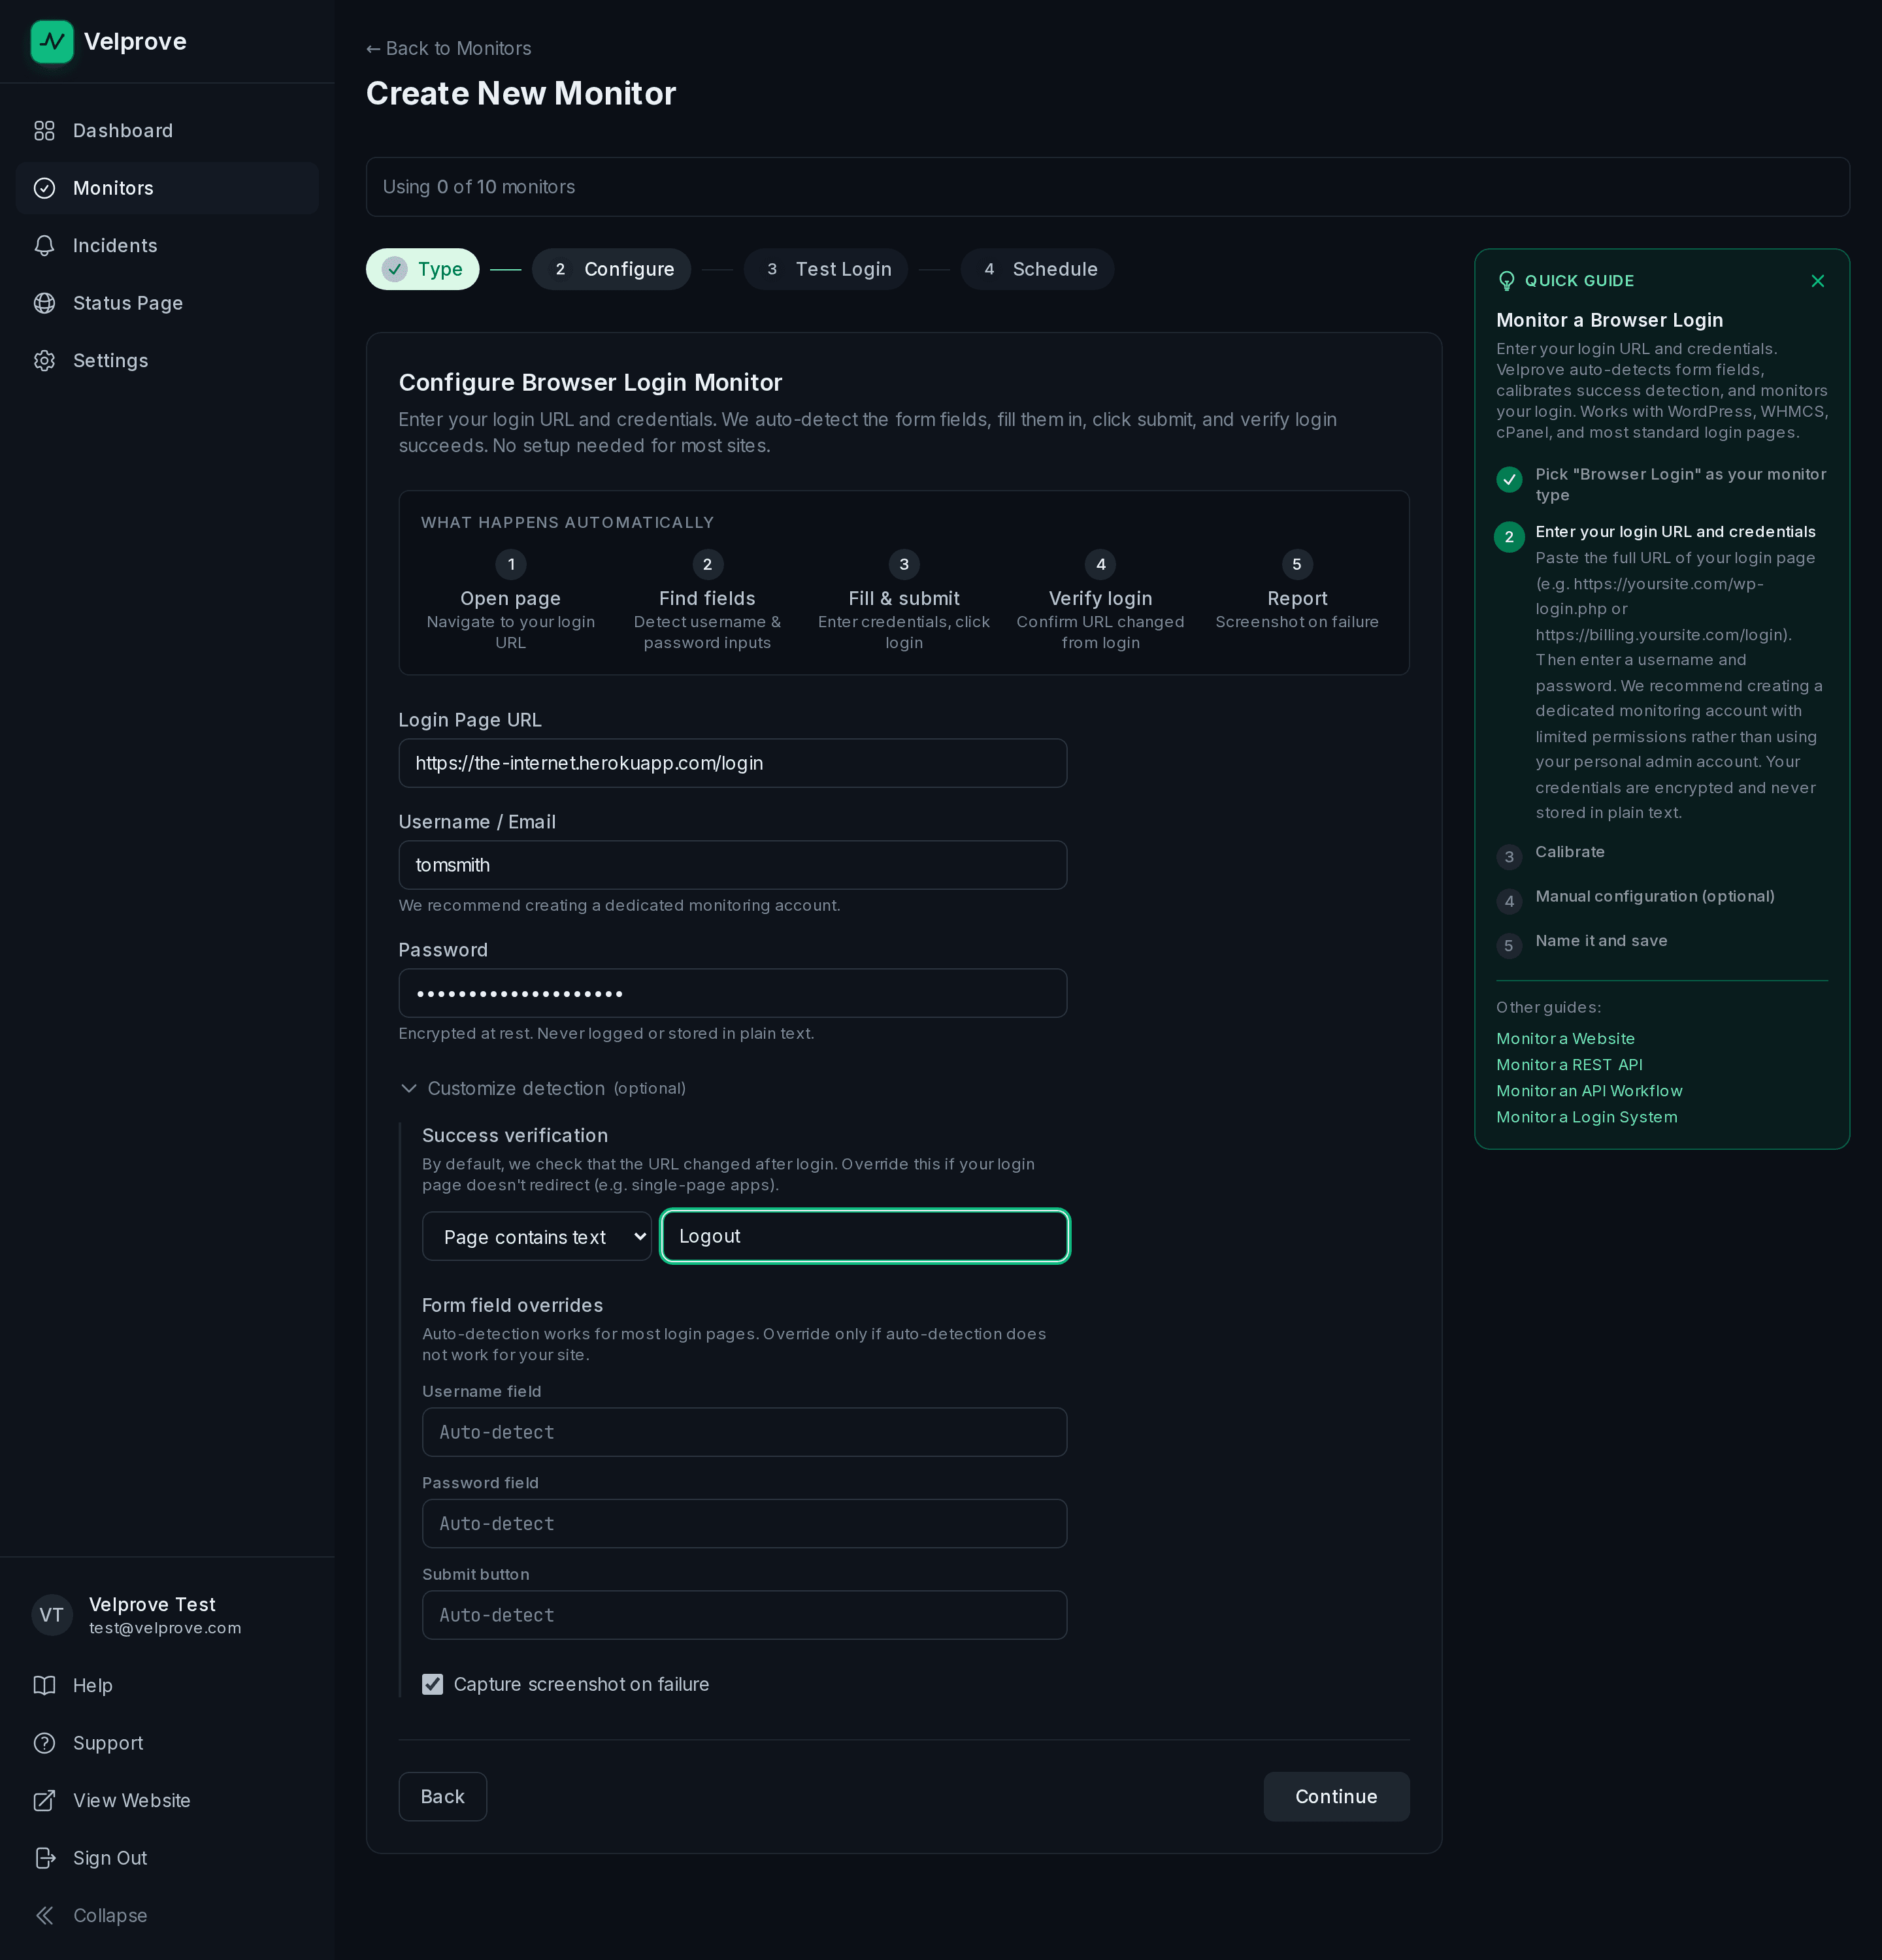Click the Continue button
This screenshot has height=1960, width=1882.
tap(1336, 1797)
